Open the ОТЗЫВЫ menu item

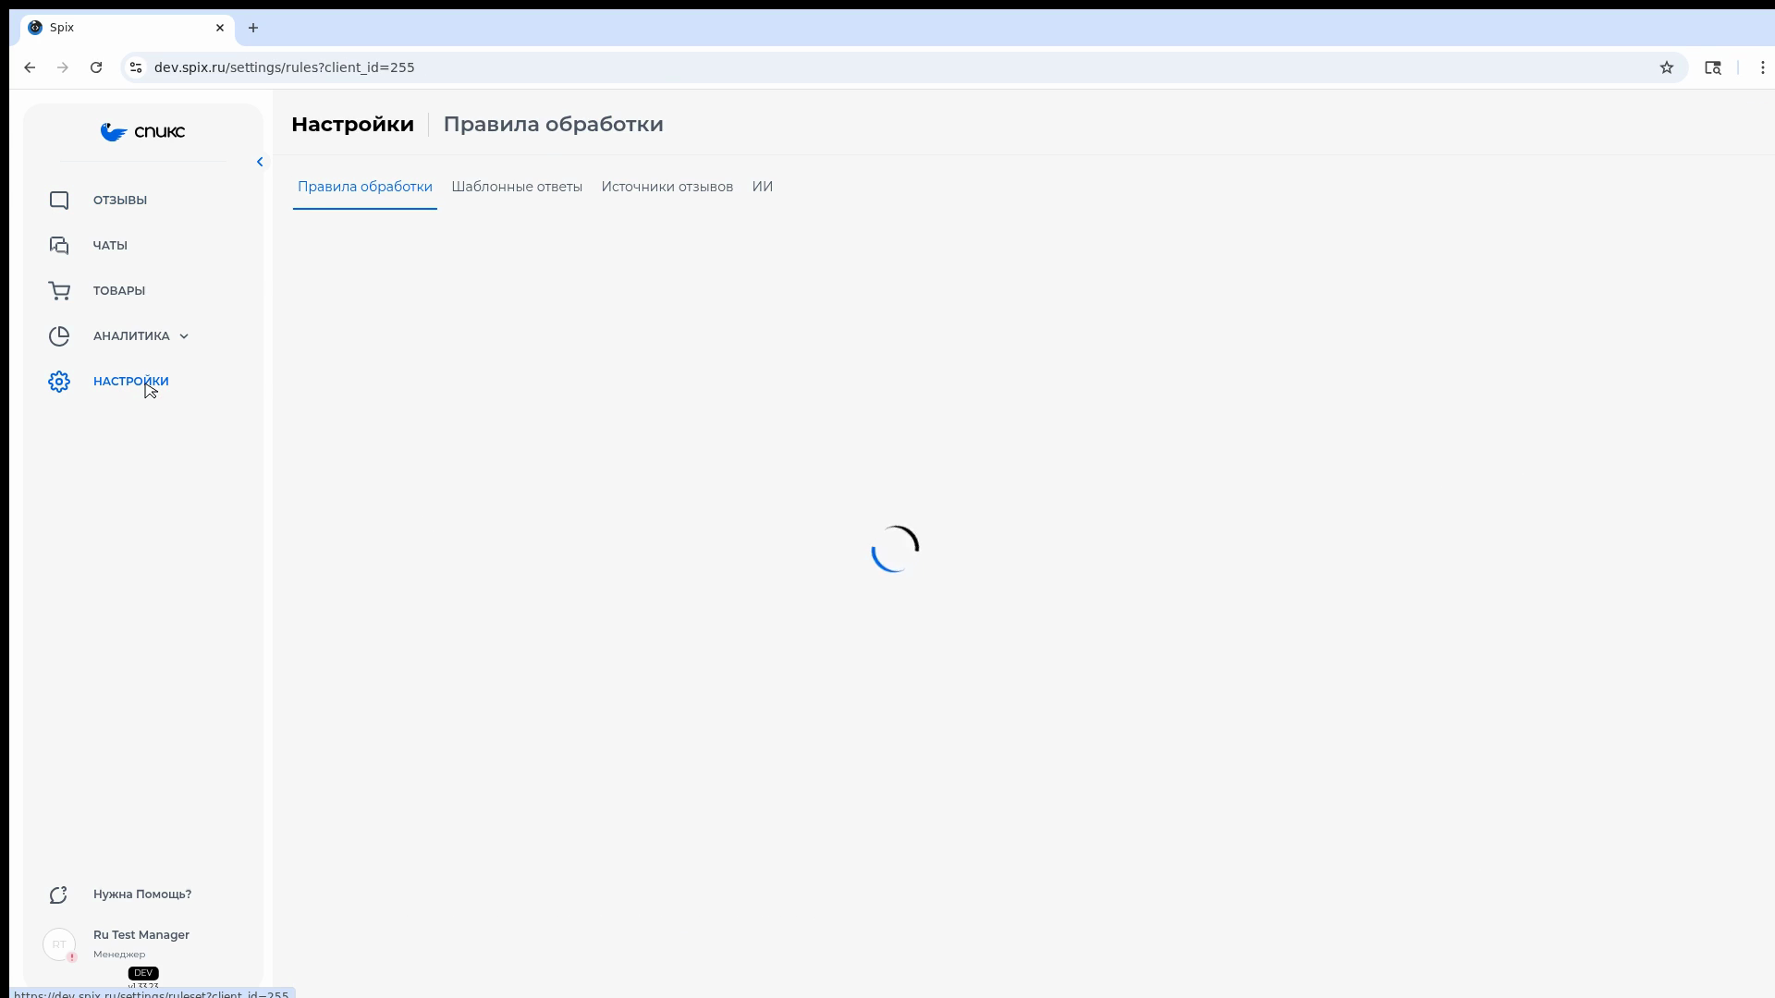click(x=120, y=201)
